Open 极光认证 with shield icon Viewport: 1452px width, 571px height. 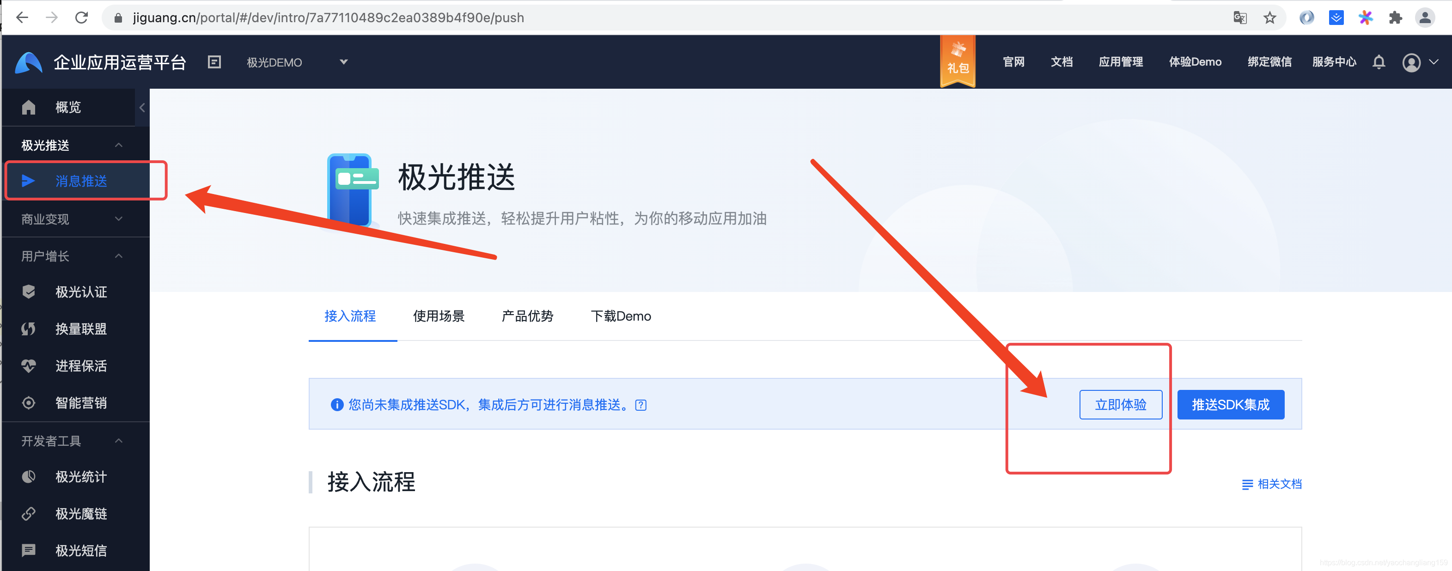click(x=76, y=292)
